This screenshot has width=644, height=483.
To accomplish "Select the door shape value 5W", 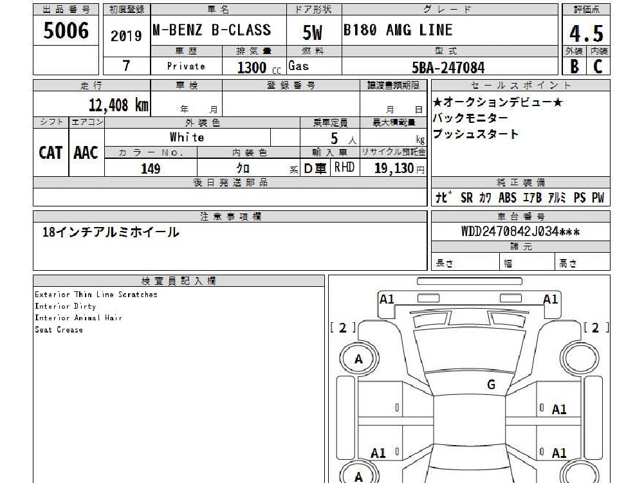I will coord(312,32).
